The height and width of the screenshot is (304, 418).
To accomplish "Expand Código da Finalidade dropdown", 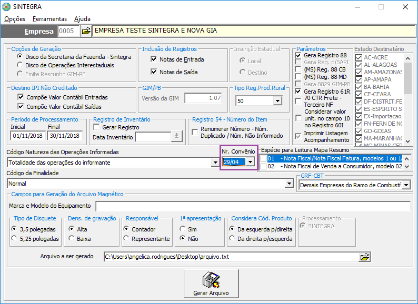I will point(289,184).
